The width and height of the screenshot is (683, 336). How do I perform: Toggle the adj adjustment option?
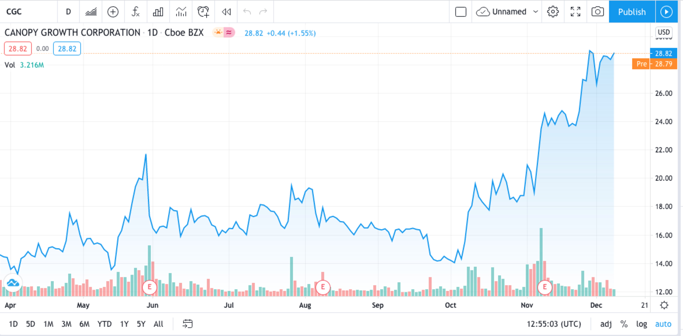pos(606,324)
